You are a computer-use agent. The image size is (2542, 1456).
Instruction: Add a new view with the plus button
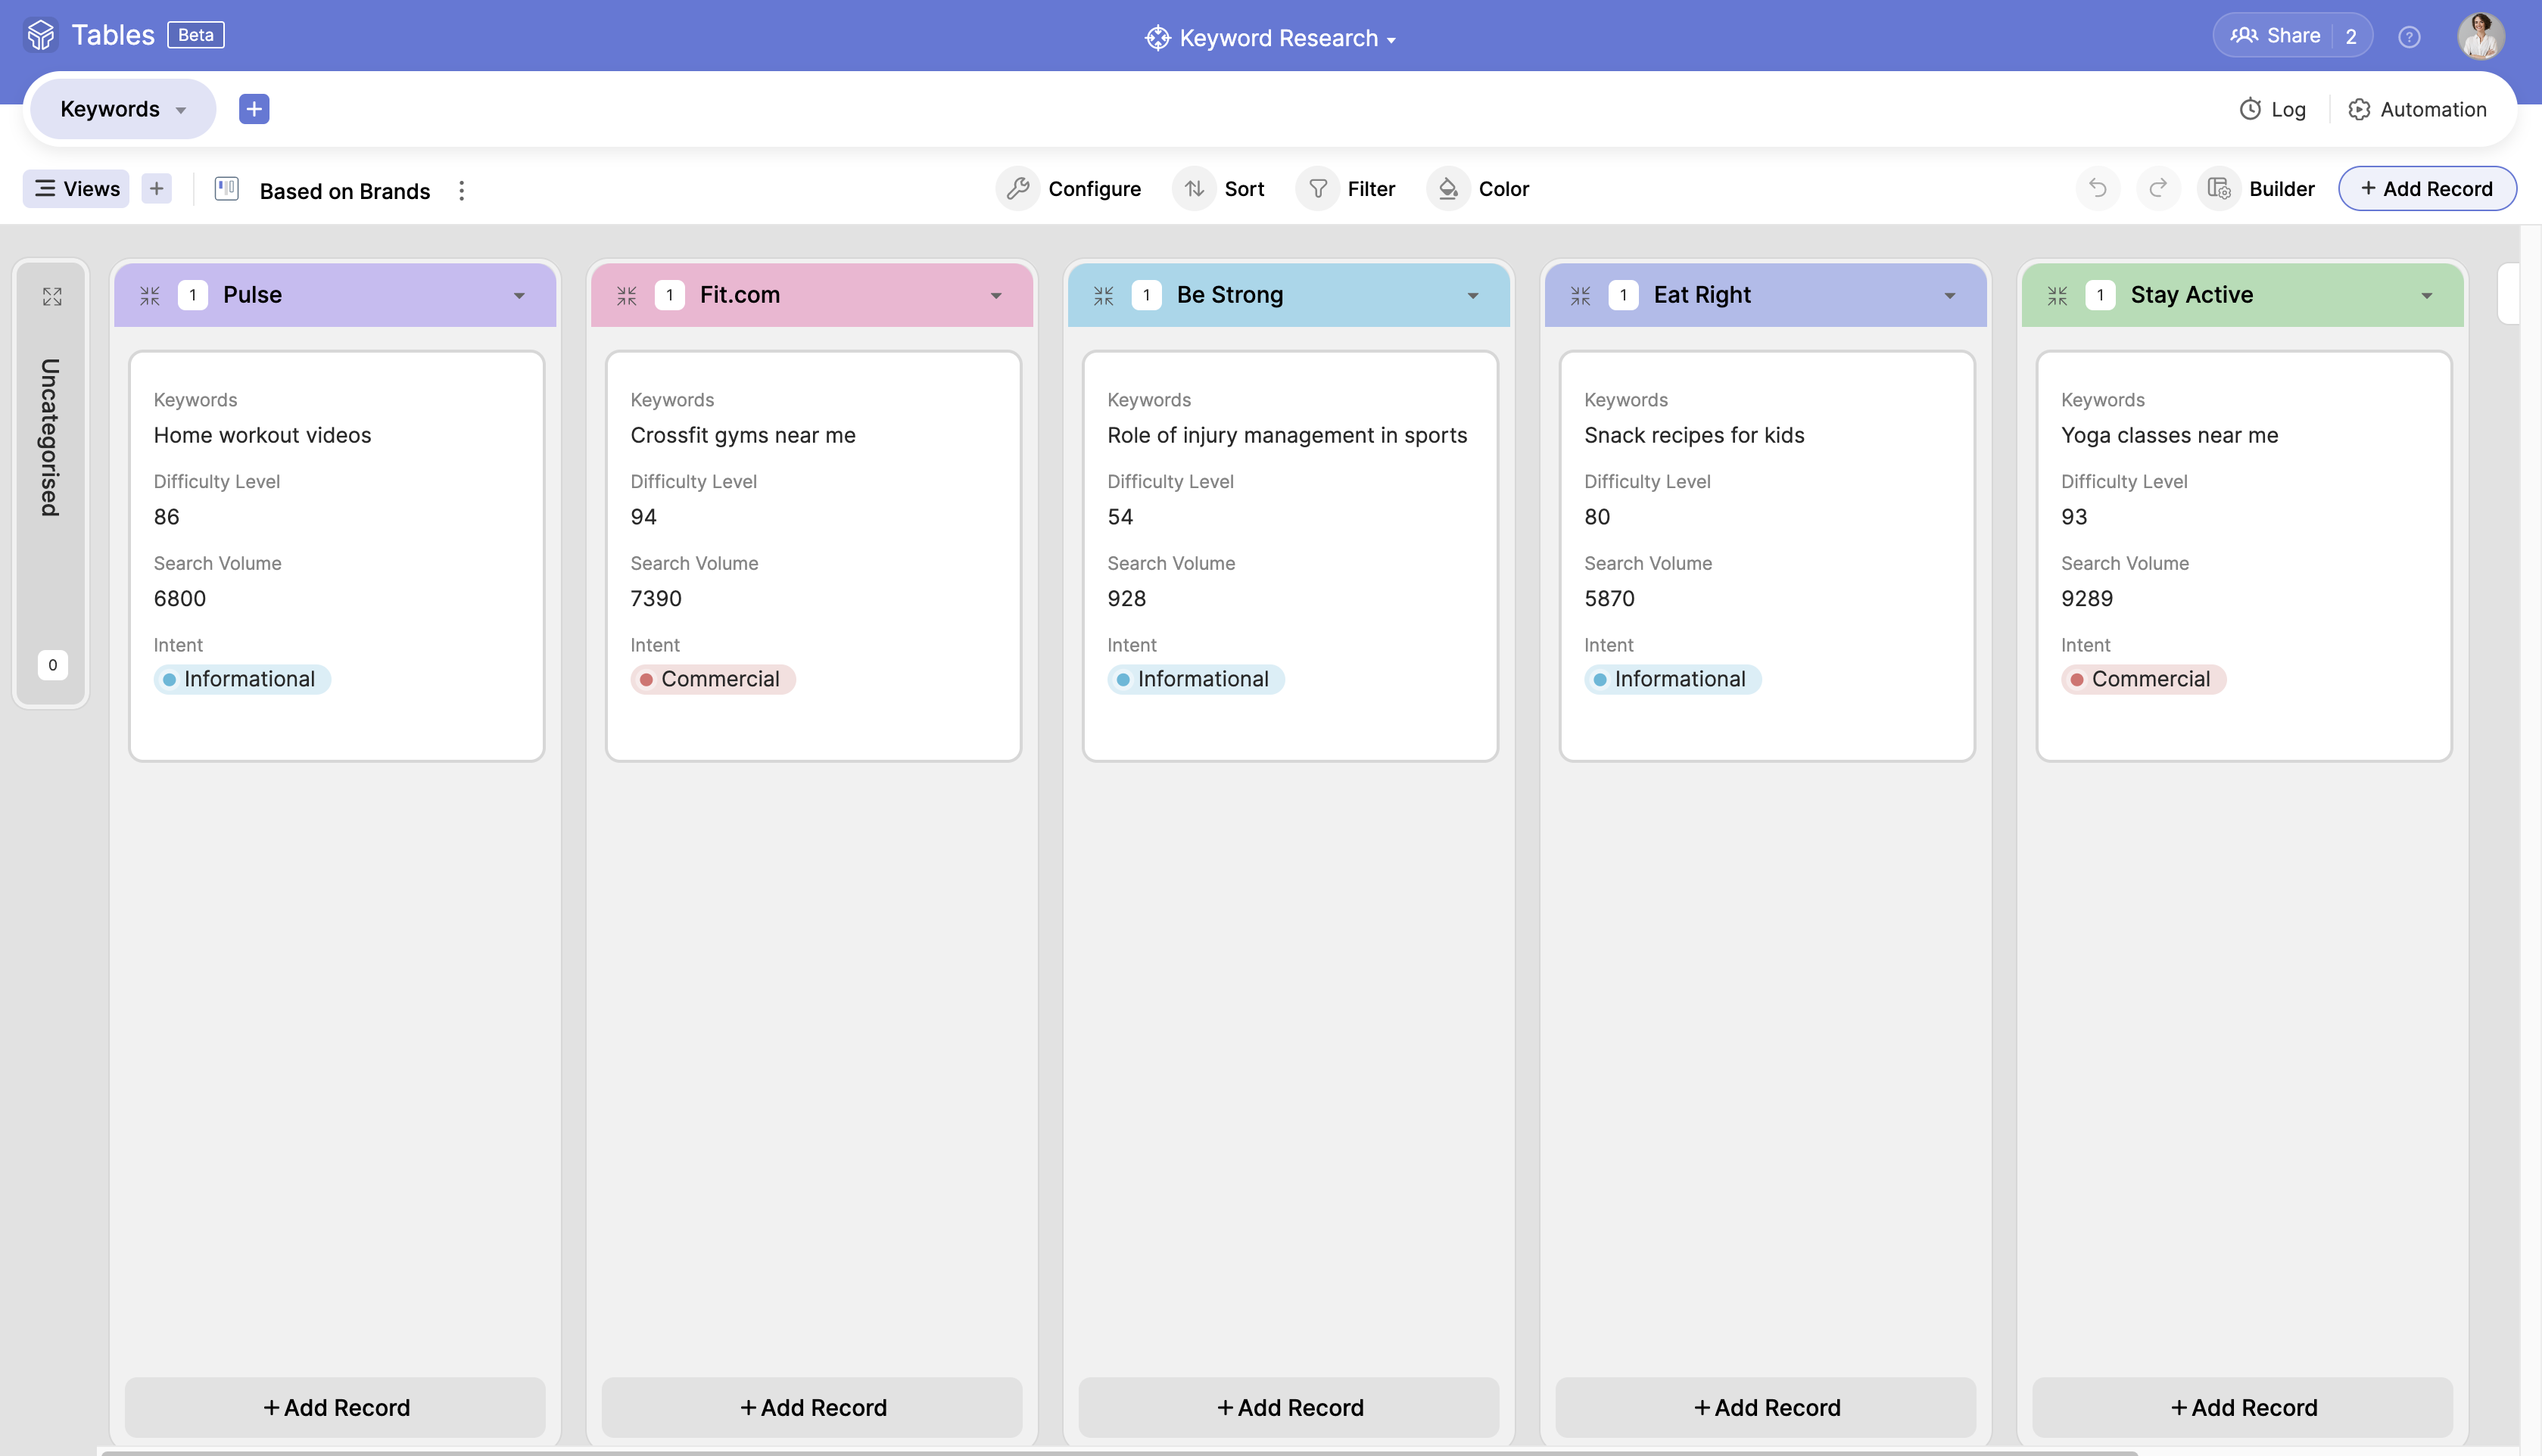(157, 189)
